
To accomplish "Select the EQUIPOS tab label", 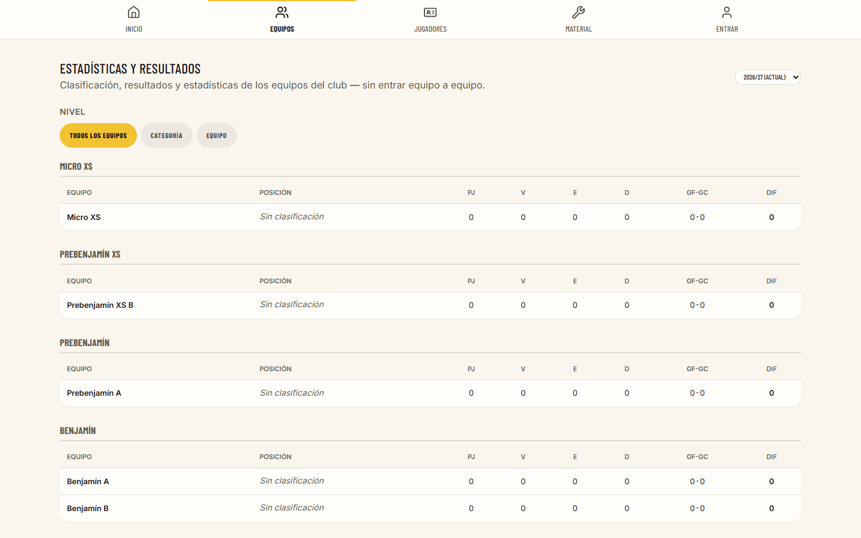I will click(282, 29).
